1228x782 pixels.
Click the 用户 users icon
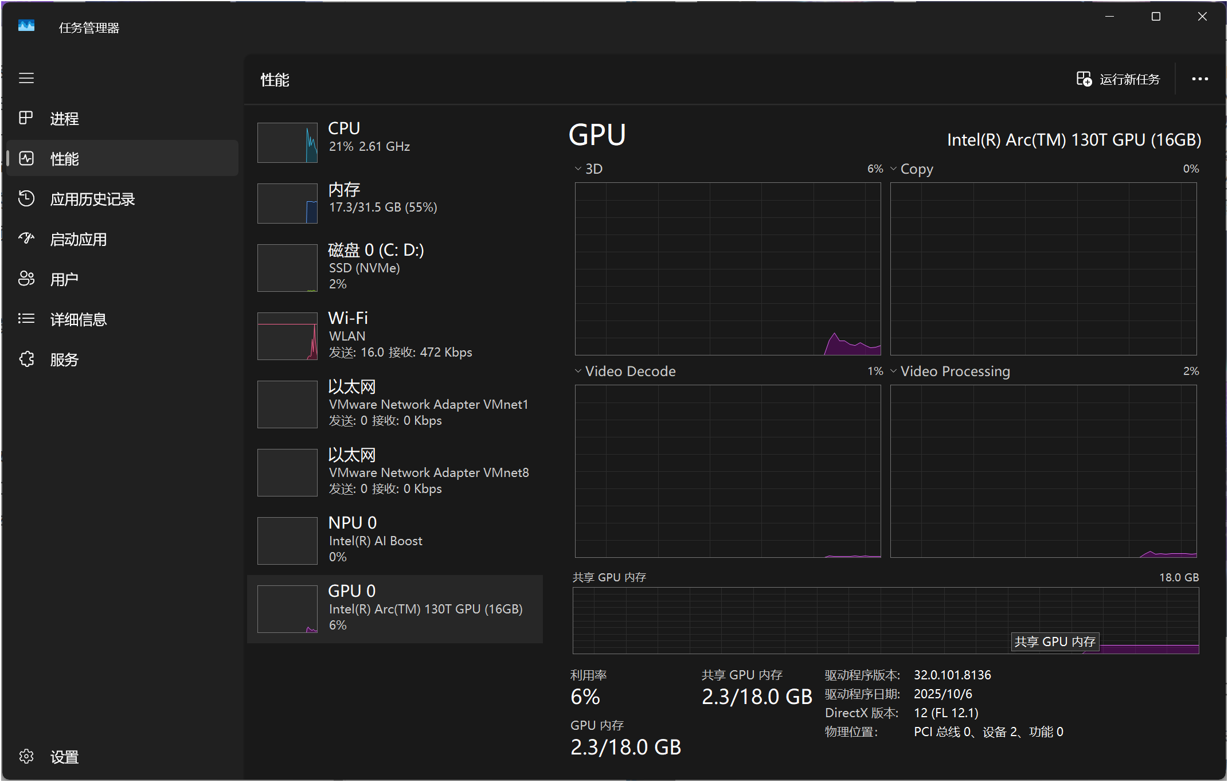(x=26, y=279)
